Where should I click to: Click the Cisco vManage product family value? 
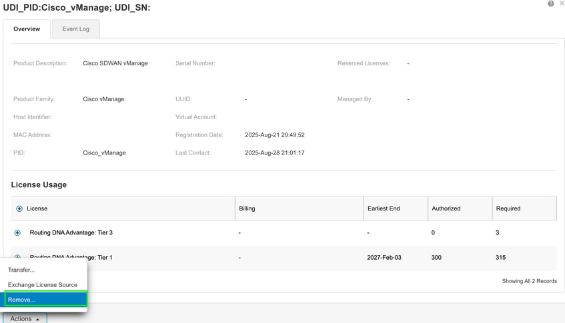tap(103, 99)
